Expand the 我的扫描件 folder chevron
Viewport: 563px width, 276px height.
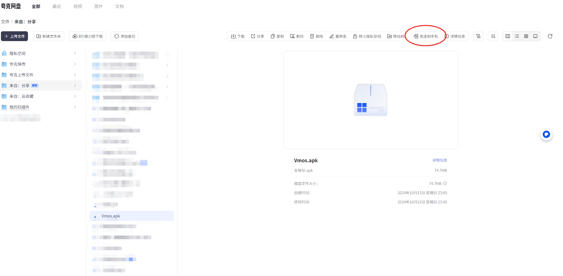(75, 107)
